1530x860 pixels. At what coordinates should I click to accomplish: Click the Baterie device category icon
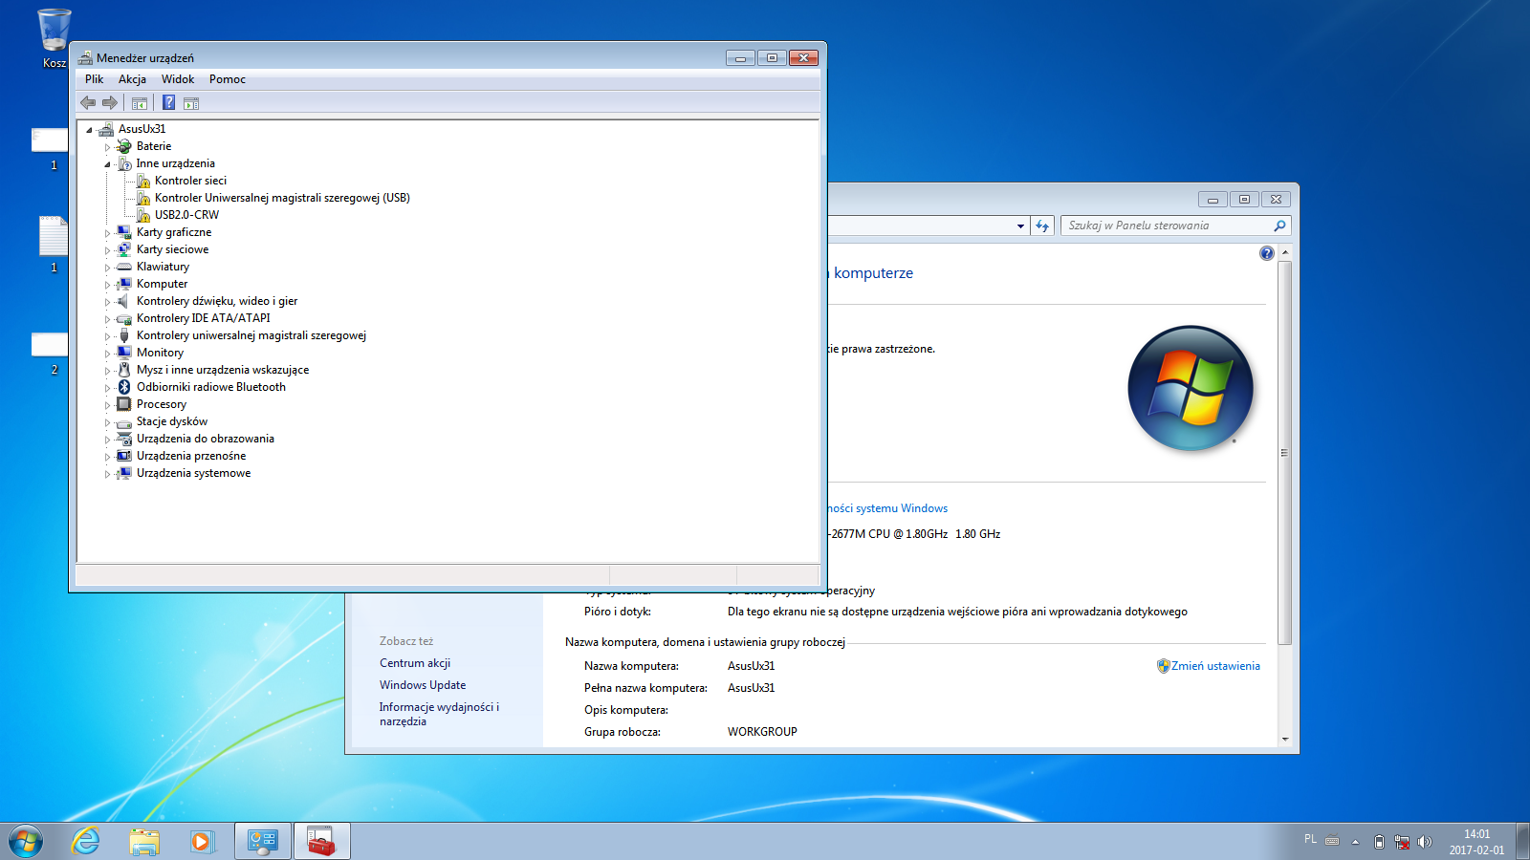click(x=124, y=146)
